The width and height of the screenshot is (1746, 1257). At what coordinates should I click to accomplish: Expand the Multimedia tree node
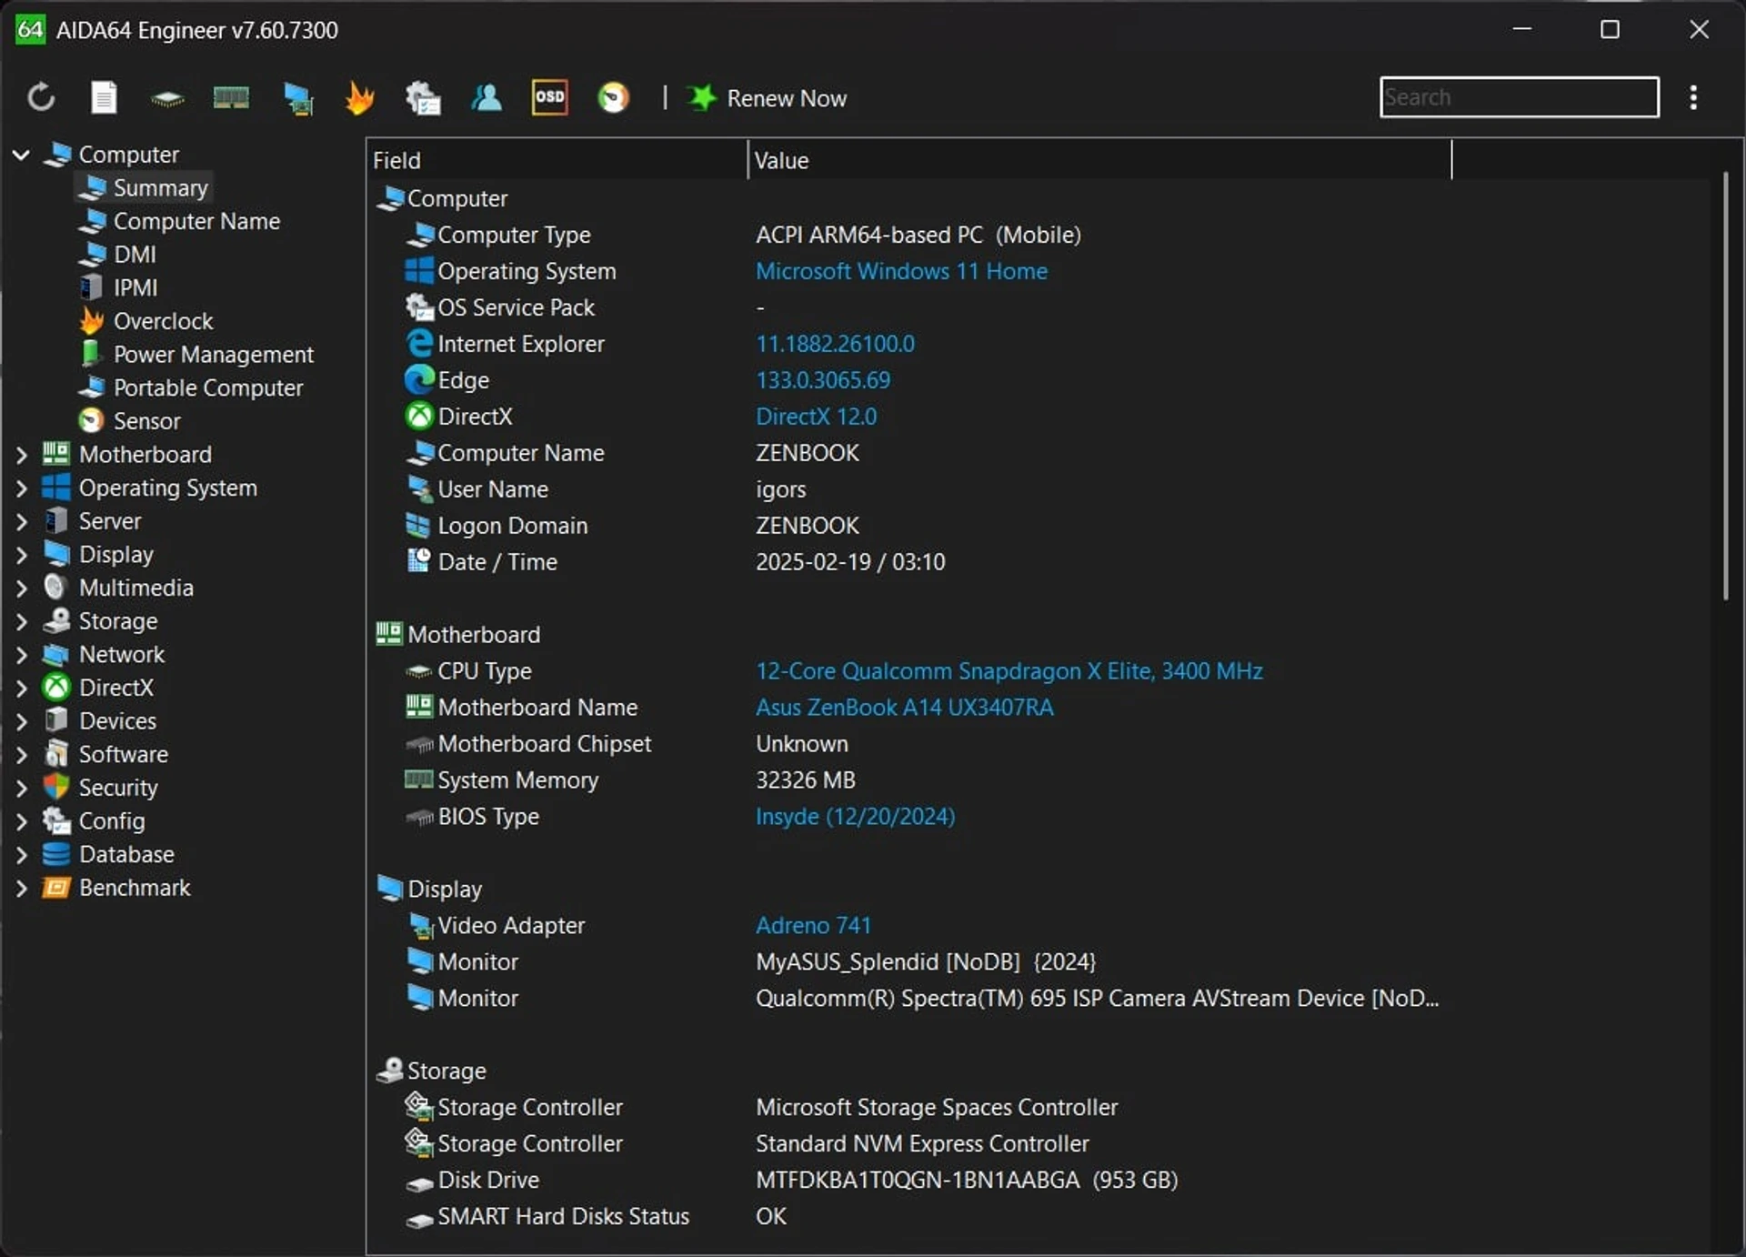pos(21,588)
